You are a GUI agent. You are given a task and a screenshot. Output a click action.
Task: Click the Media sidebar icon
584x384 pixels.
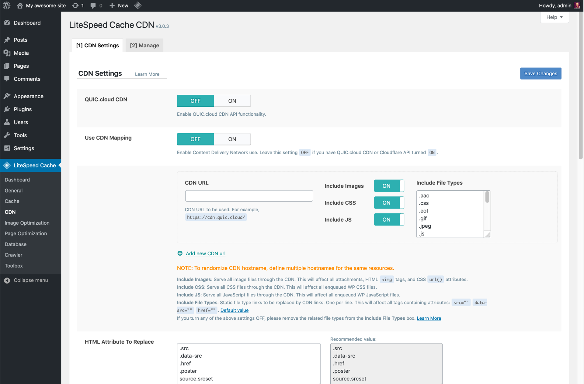[x=7, y=53]
